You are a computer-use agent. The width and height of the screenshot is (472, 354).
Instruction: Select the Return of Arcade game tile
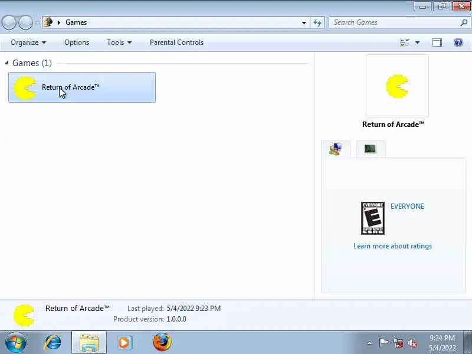[82, 87]
